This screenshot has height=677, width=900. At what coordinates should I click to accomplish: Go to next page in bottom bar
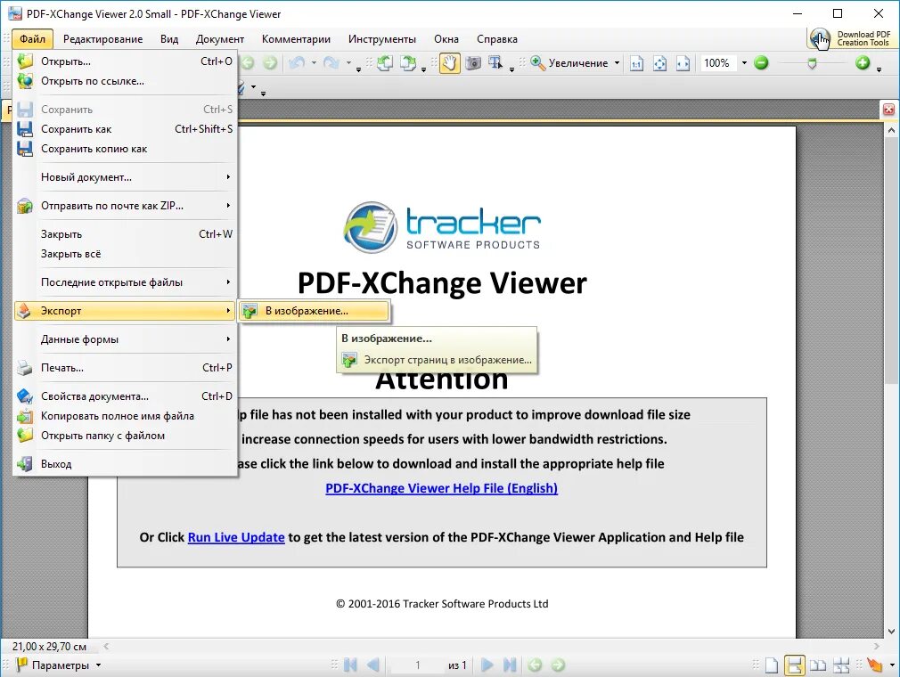click(x=487, y=665)
